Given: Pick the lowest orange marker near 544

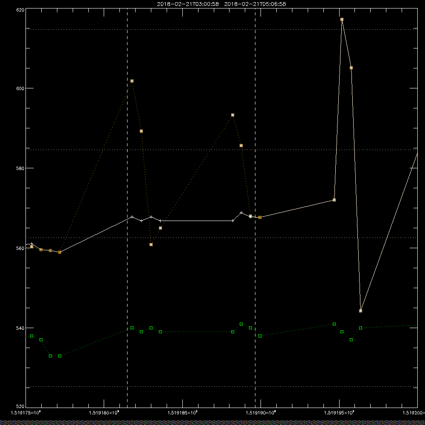Looking at the screenshot, I should [x=360, y=311].
